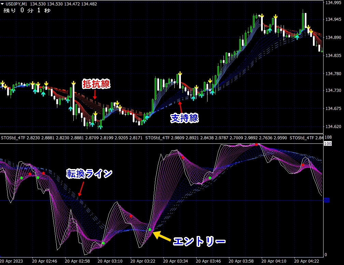This screenshot has height=265, width=344.
Task: Click the blue 50 level marker on the right scale
Action: [x=327, y=200]
